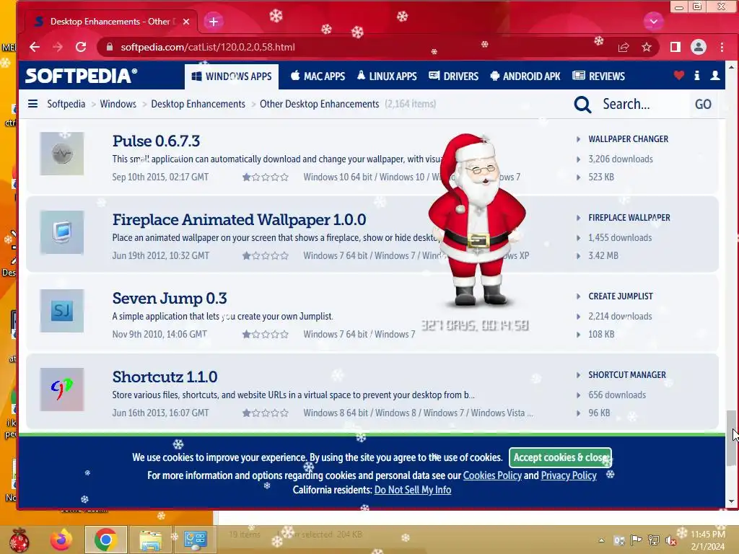Open a new tab with the plus button
The image size is (739, 554).
(214, 21)
